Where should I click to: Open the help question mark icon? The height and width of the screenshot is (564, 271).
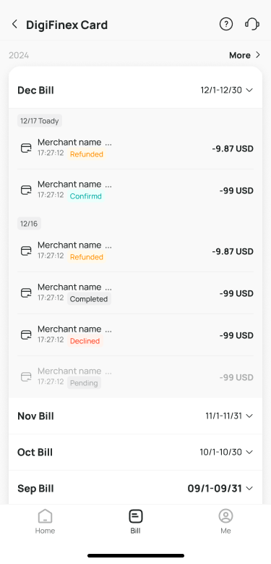(225, 25)
